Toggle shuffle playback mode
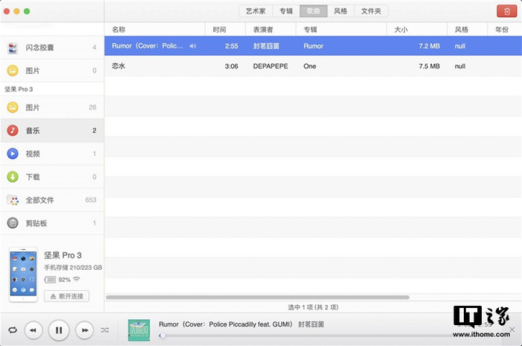The height and width of the screenshot is (346, 522). pyautogui.click(x=105, y=330)
